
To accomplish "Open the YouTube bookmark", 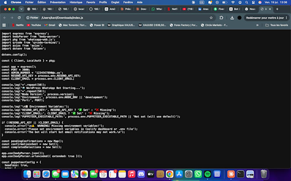I will pos(34,25).
